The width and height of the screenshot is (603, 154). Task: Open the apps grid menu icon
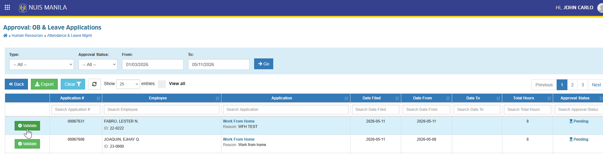click(x=7, y=7)
